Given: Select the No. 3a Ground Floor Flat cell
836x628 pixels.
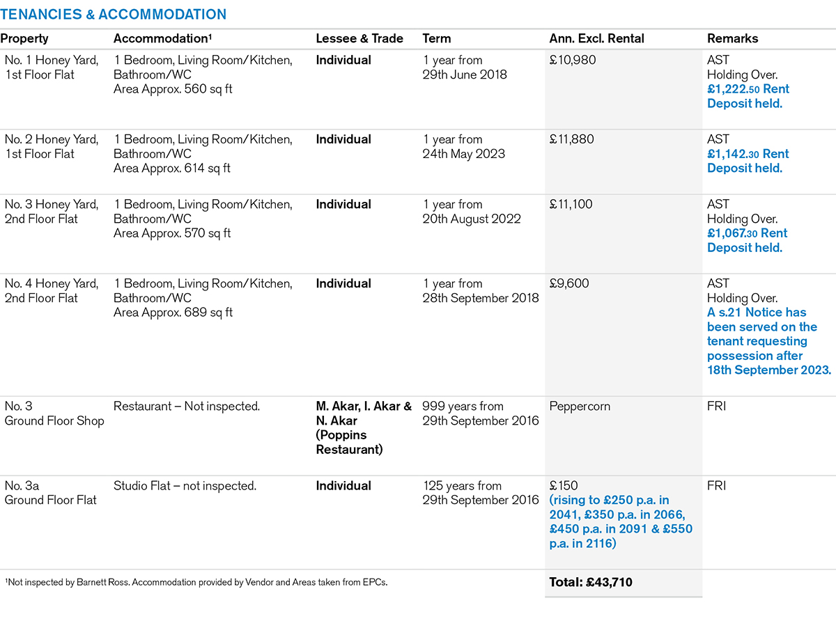Looking at the screenshot, I should point(51,493).
